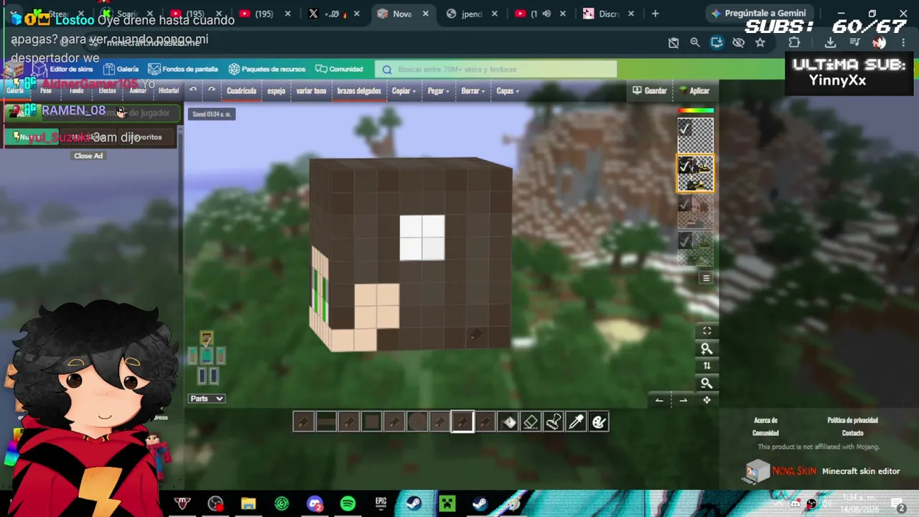
Task: Toggle visibility of the selected orange-bordered layer
Action: pyautogui.click(x=685, y=167)
